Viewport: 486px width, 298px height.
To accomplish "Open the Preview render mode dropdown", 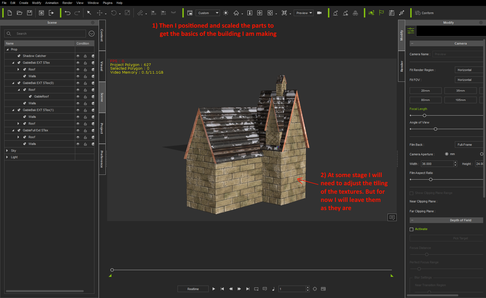I will pyautogui.click(x=304, y=13).
